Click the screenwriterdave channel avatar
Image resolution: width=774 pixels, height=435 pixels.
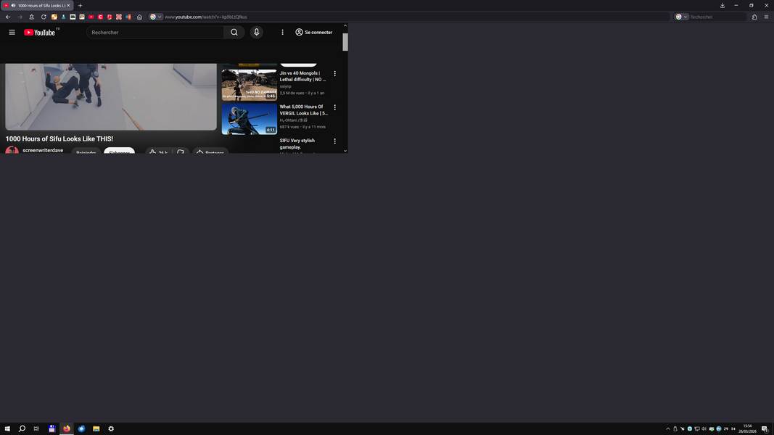coord(12,150)
